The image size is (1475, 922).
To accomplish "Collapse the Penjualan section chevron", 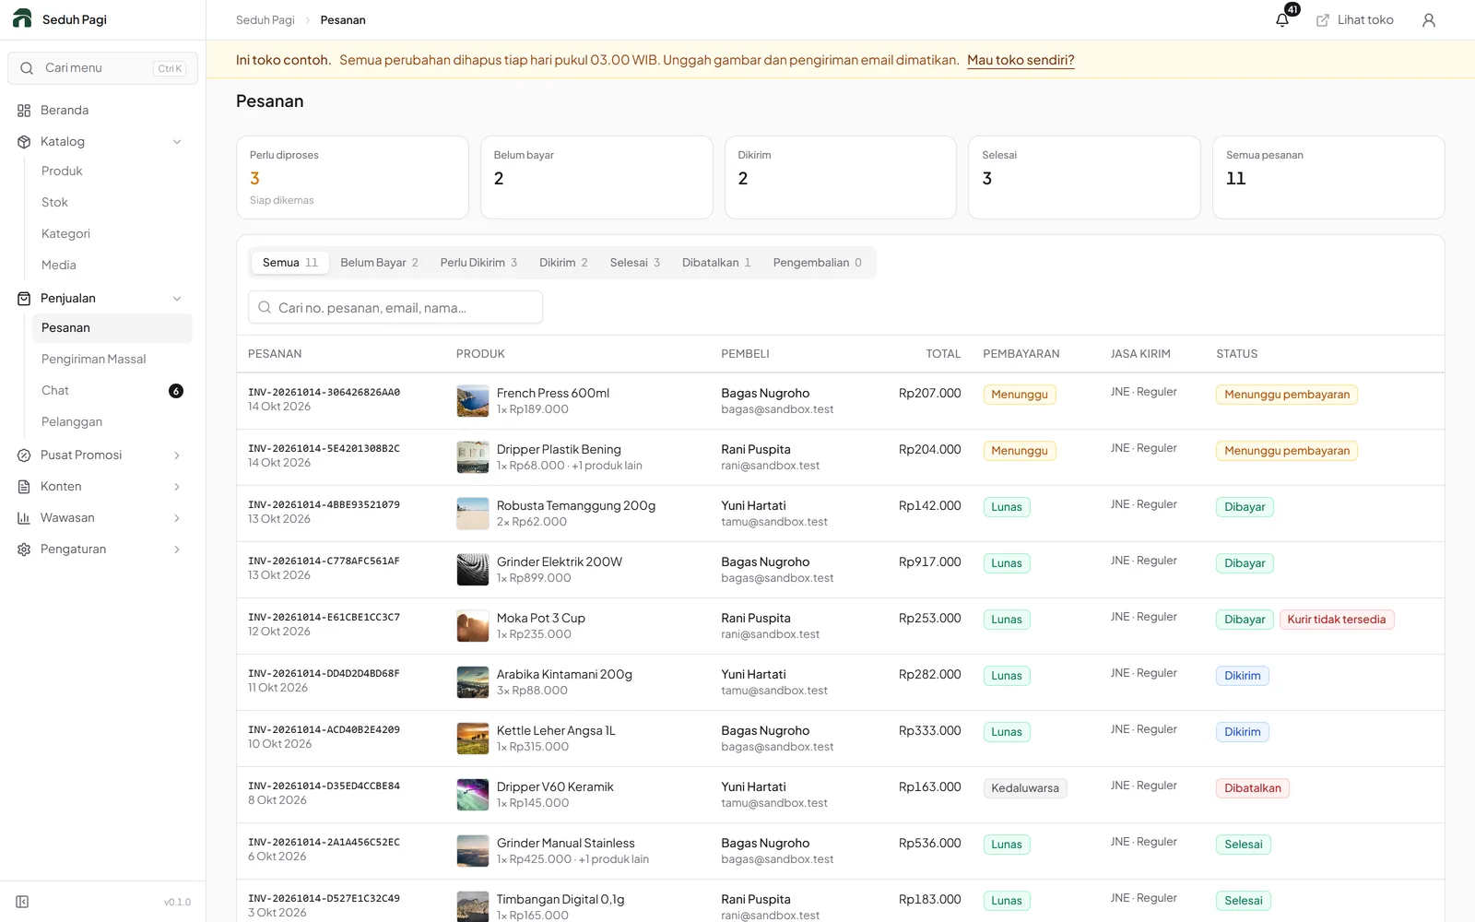I will click(x=177, y=299).
